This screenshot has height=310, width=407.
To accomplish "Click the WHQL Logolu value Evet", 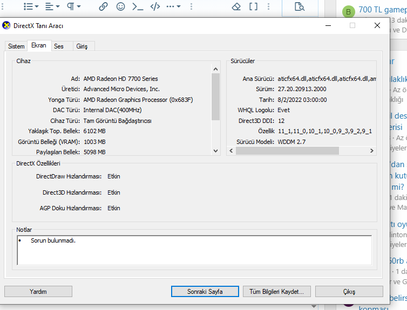I will click(283, 110).
